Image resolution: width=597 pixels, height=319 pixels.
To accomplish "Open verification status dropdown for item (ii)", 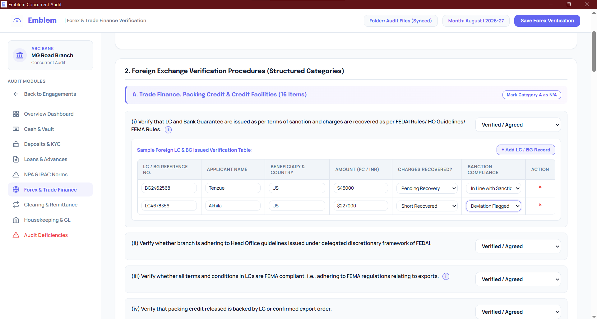I will point(518,246).
